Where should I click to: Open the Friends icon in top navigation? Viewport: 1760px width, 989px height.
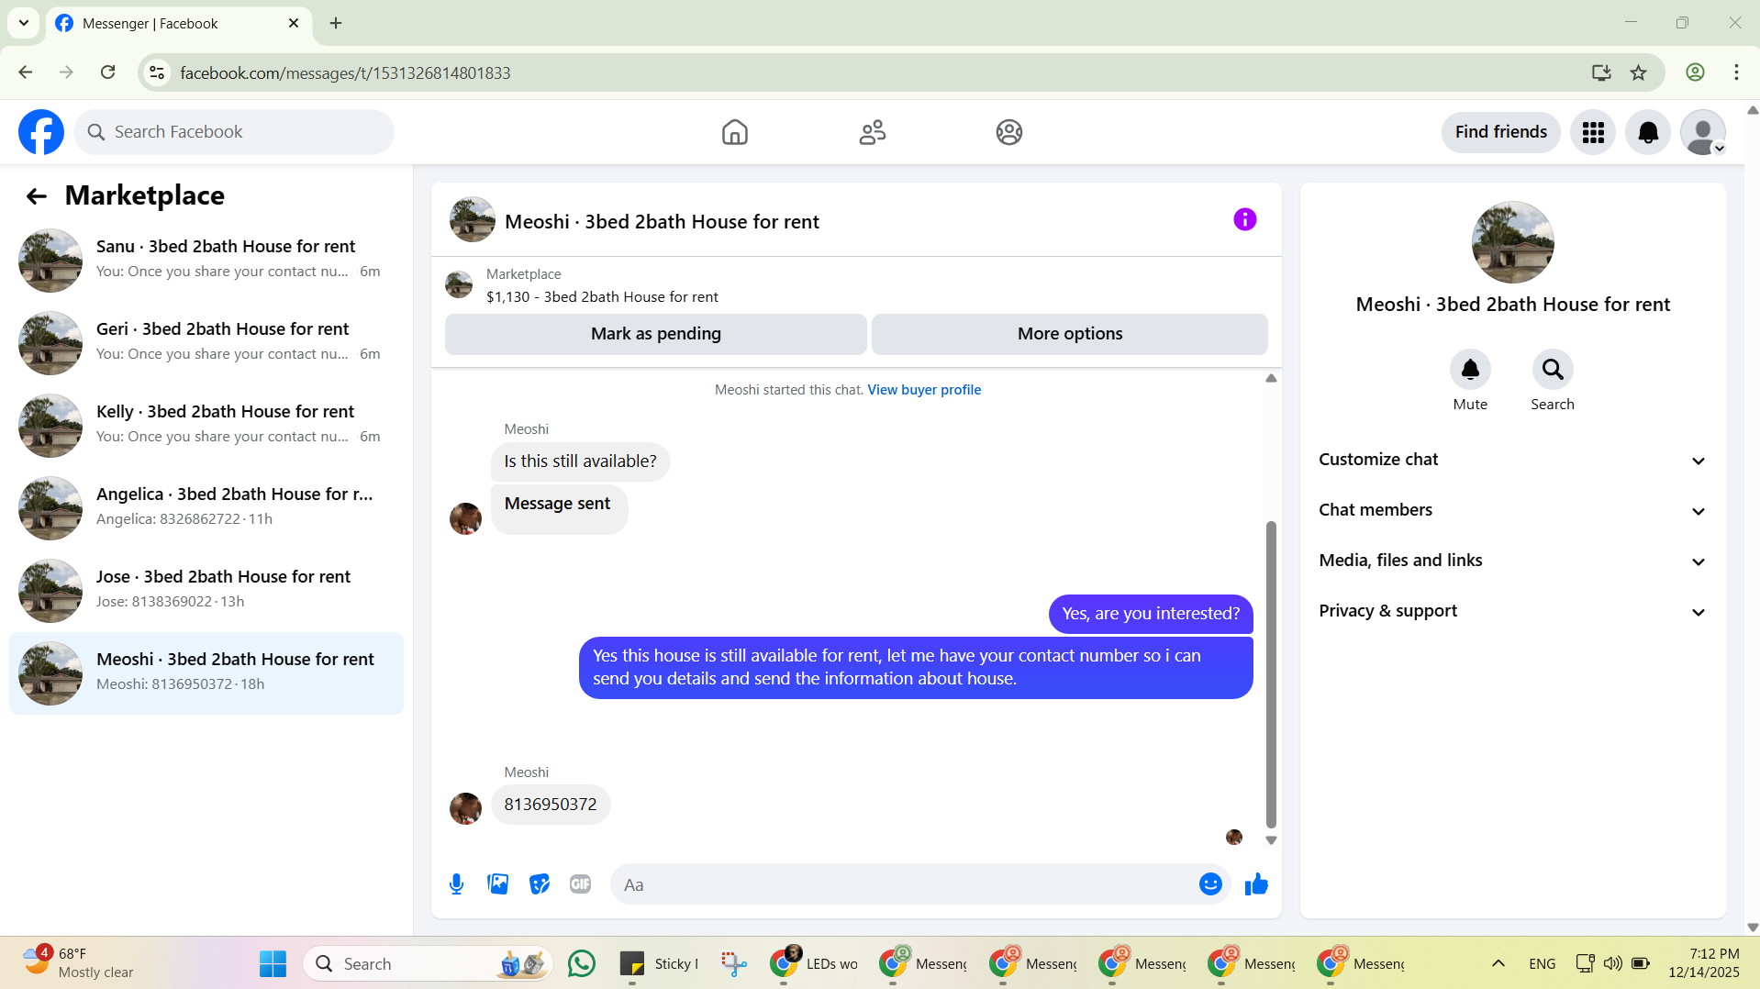[x=872, y=132]
